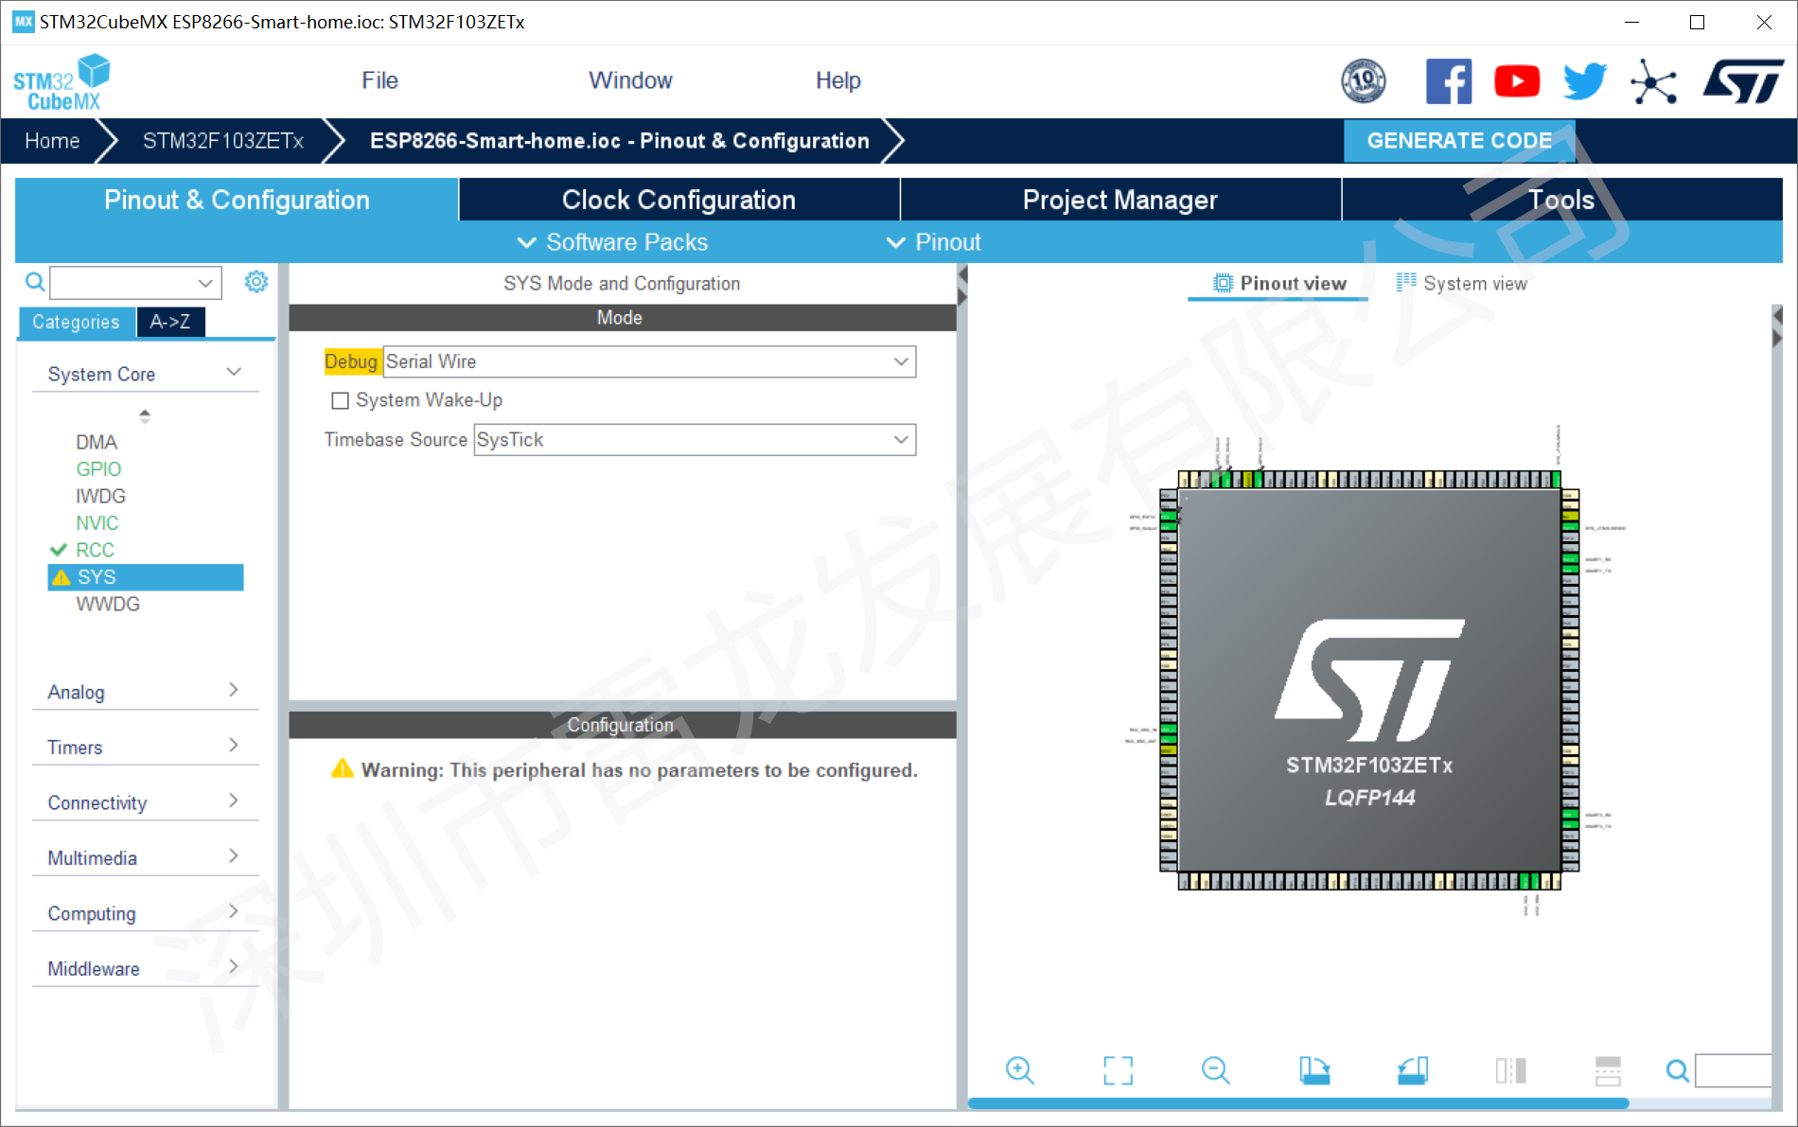Click the ST company logo
1798x1127 pixels.
pyautogui.click(x=1743, y=81)
